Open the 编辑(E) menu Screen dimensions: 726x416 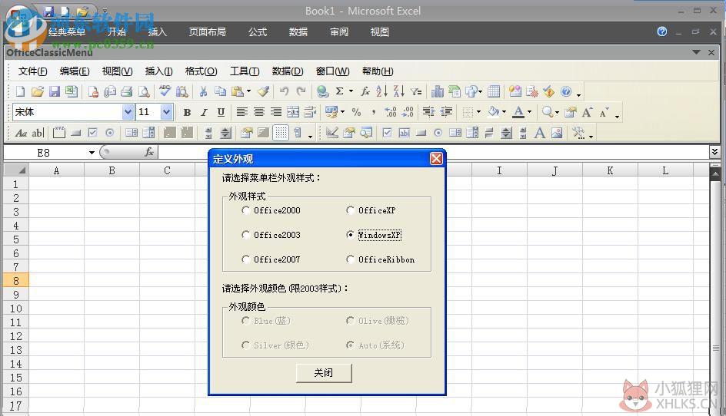coord(75,71)
